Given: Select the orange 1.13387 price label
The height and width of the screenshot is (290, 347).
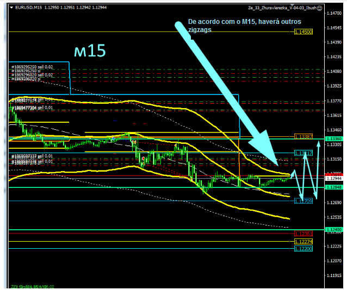Looking at the screenshot, I should coord(303,136).
